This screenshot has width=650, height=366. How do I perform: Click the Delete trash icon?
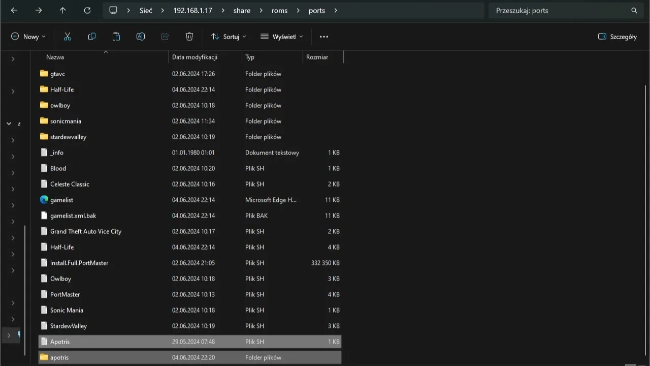pos(189,37)
